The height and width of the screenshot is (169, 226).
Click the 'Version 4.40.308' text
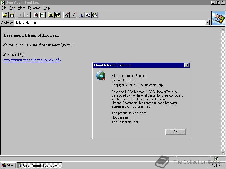pos(123,80)
